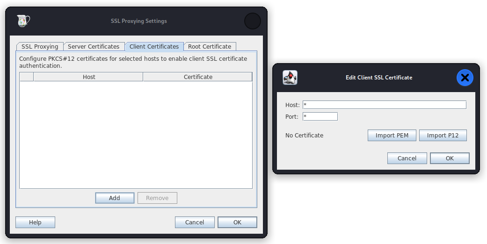This screenshot has width=487, height=244.
Task: Click the Charles pitcher icon in the title bar
Action: pyautogui.click(x=23, y=21)
